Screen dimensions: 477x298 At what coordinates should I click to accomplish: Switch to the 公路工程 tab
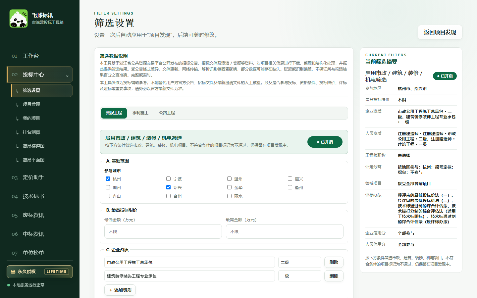point(167,113)
